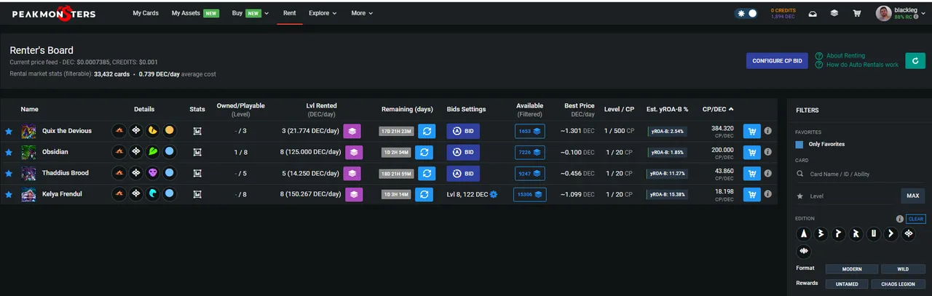932x296 pixels.
Task: Toggle the favorite star for Quix the Devious
Action: click(9, 131)
